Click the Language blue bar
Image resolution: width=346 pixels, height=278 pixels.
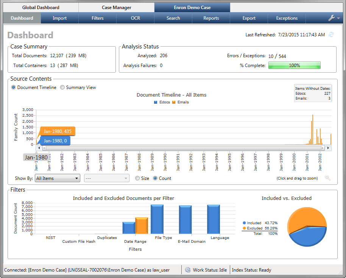point(214,219)
